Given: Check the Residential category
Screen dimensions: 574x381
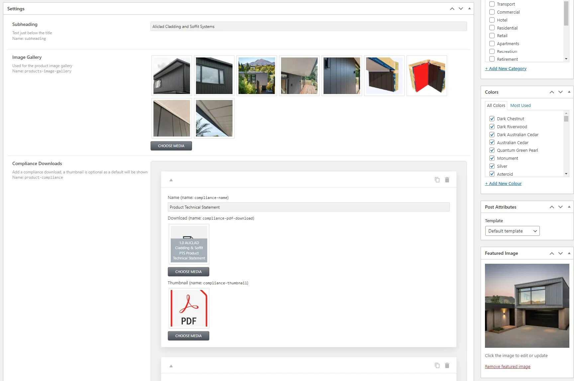Looking at the screenshot, I should coord(492,28).
